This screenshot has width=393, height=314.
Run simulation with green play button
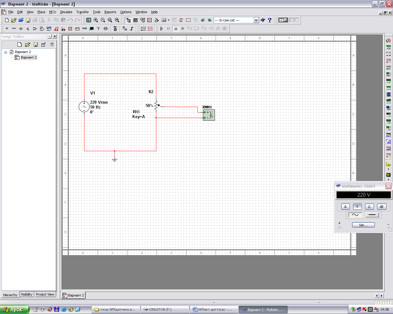(161, 29)
